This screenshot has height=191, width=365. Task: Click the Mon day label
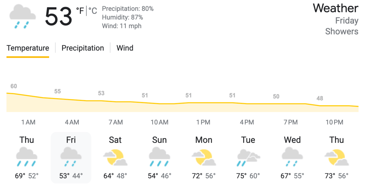(x=204, y=140)
